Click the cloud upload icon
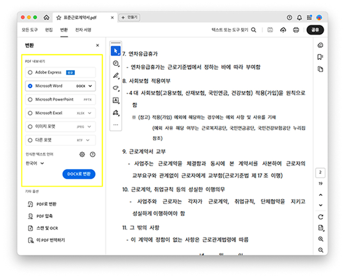The height and width of the screenshot is (278, 345). [x=283, y=30]
